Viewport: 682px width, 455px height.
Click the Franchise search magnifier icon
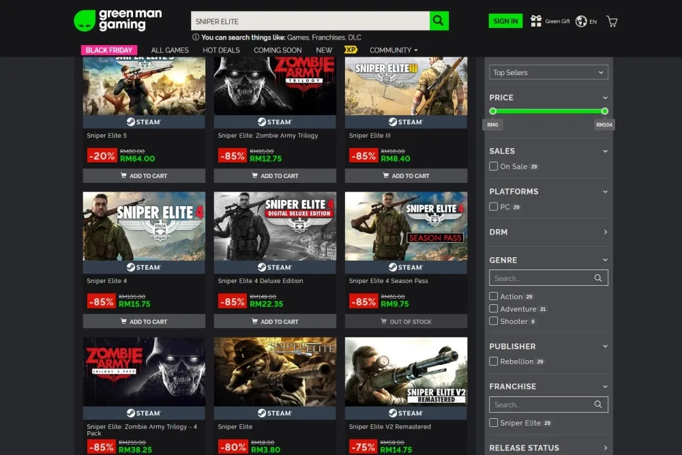pyautogui.click(x=598, y=405)
